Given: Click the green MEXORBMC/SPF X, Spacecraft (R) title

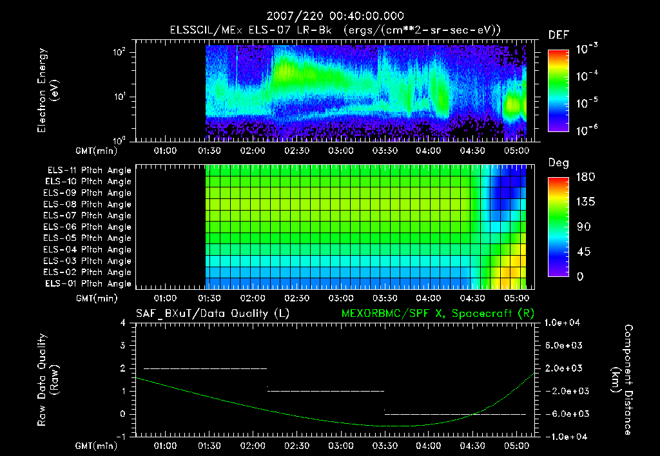Looking at the screenshot, I should click(x=438, y=314).
